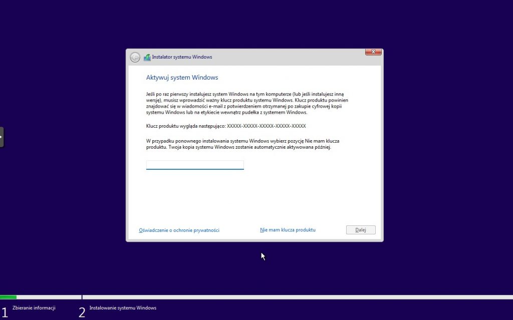
Task: Expand the side panel handle on left edge
Action: click(x=2, y=137)
